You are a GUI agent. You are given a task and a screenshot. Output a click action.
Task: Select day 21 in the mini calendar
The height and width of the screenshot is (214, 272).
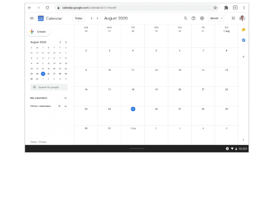60,69
